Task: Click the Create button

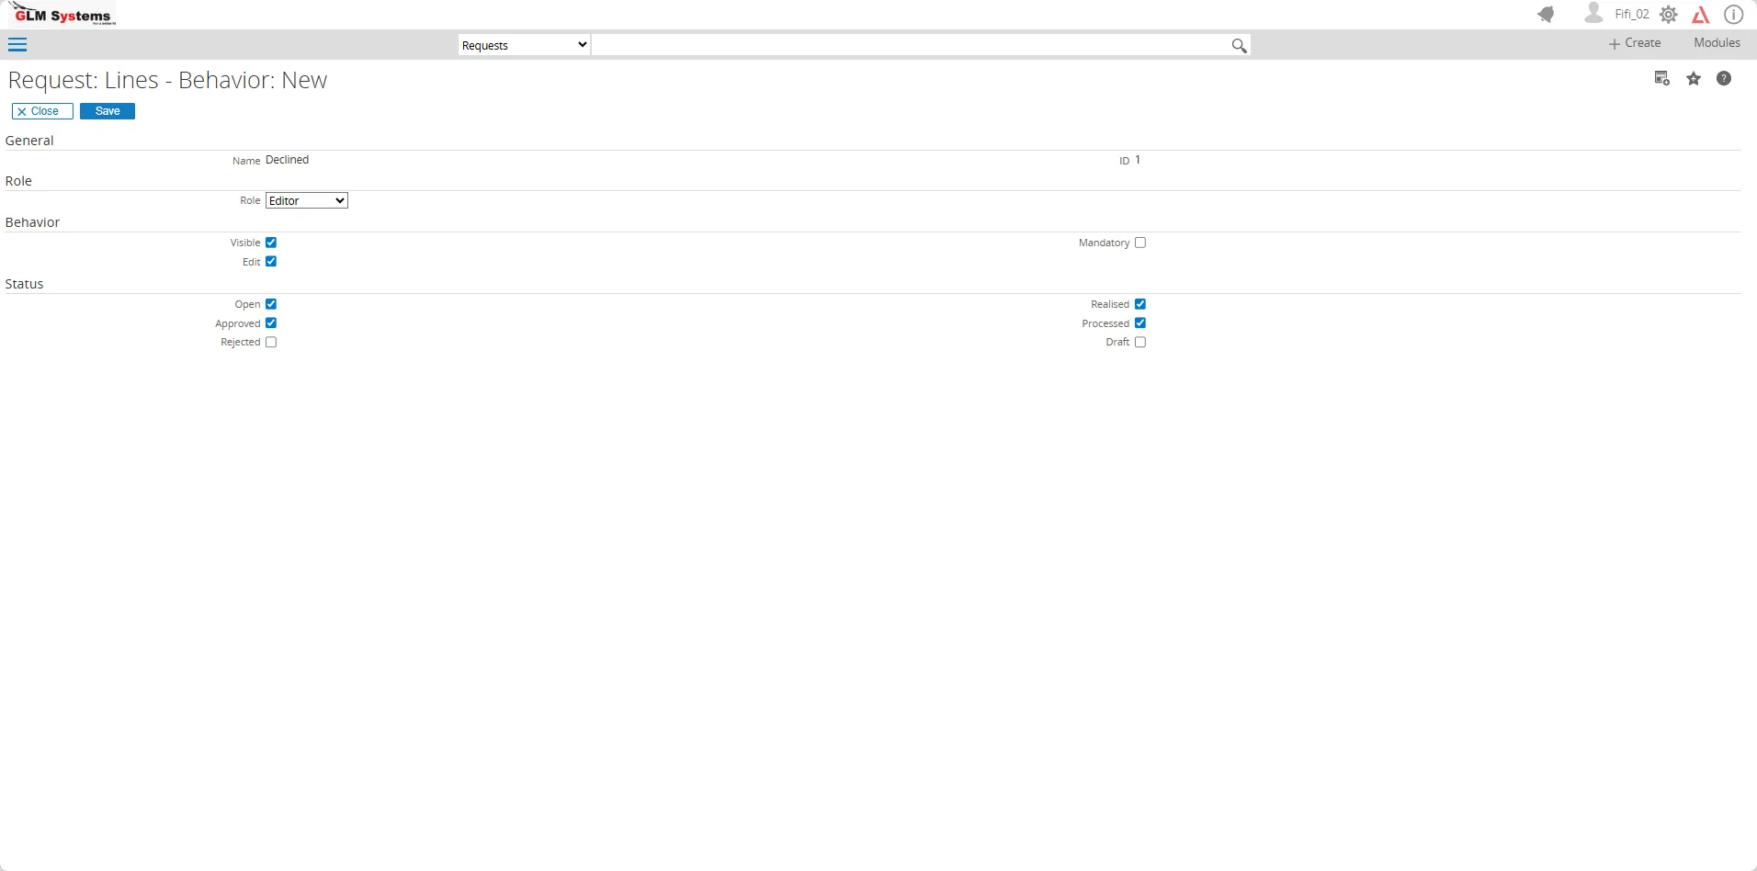Action: tap(1634, 43)
